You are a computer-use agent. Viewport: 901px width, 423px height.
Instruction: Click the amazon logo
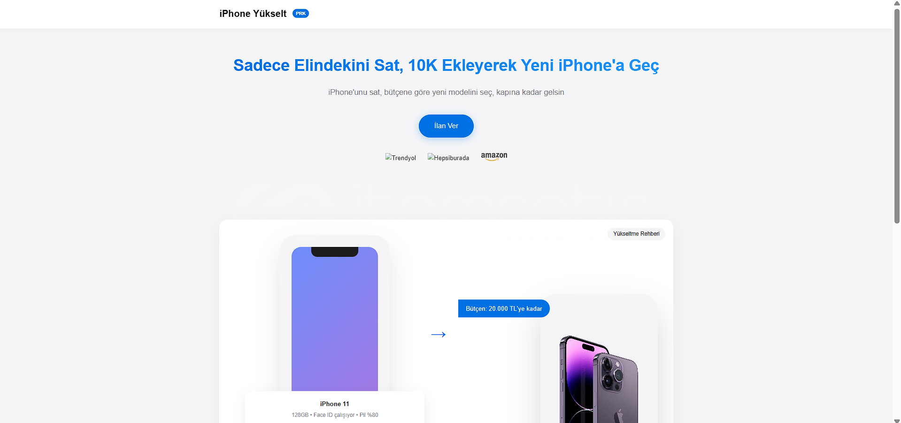494,156
